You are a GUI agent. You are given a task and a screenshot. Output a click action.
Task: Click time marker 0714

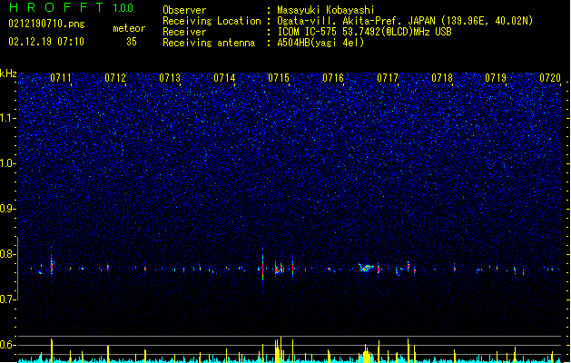click(224, 78)
